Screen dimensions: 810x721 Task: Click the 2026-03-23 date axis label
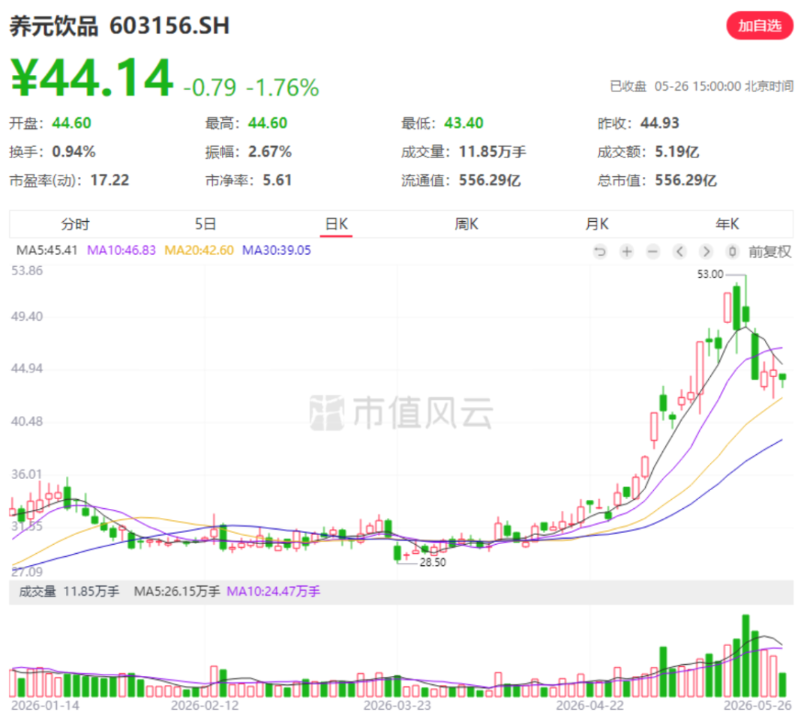397,705
